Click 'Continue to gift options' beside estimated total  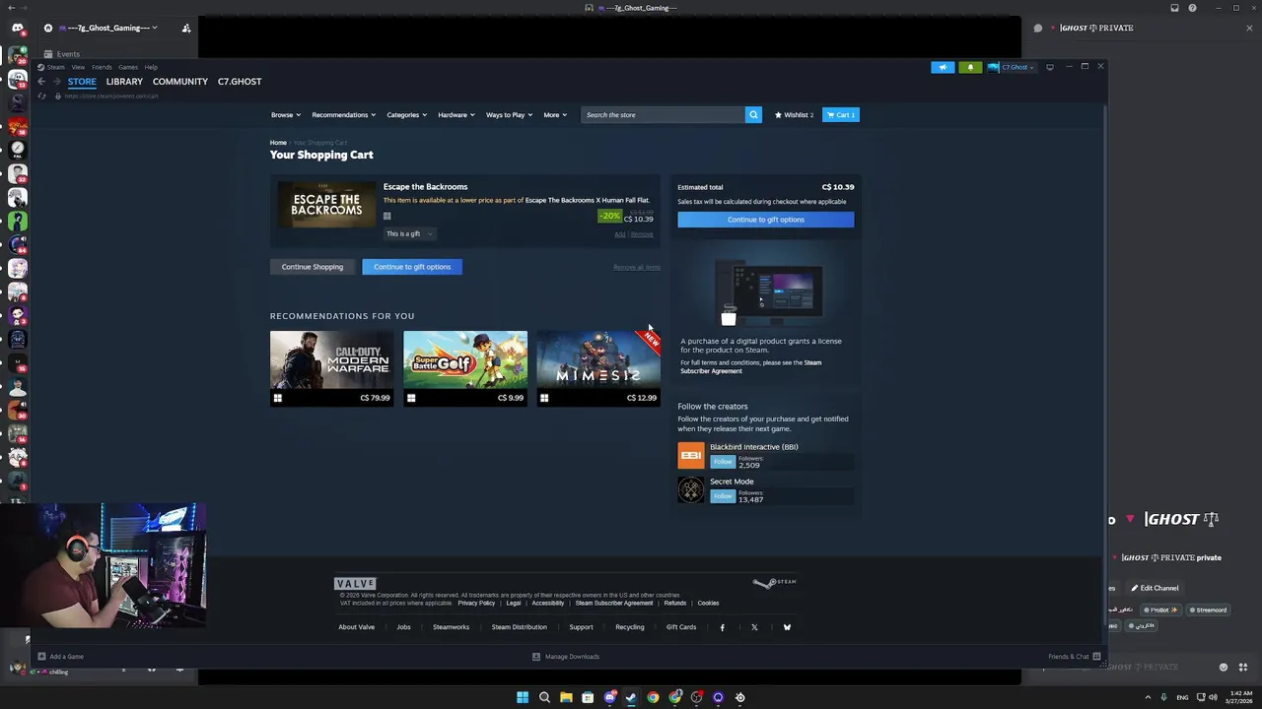click(x=766, y=220)
